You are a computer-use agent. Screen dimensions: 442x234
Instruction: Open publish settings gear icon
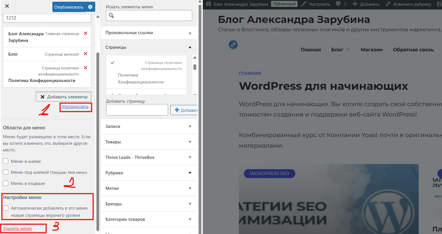pyautogui.click(x=90, y=7)
